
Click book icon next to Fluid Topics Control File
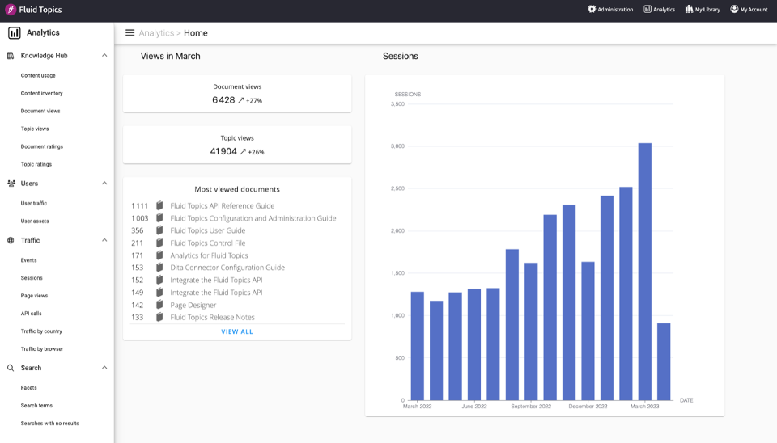point(159,243)
